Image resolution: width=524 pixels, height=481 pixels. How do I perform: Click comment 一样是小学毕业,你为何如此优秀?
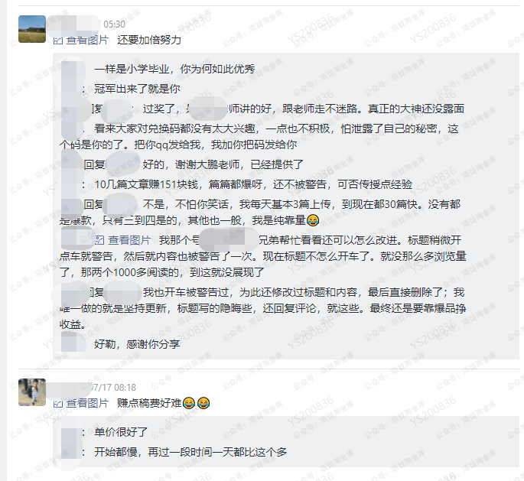coord(174,69)
